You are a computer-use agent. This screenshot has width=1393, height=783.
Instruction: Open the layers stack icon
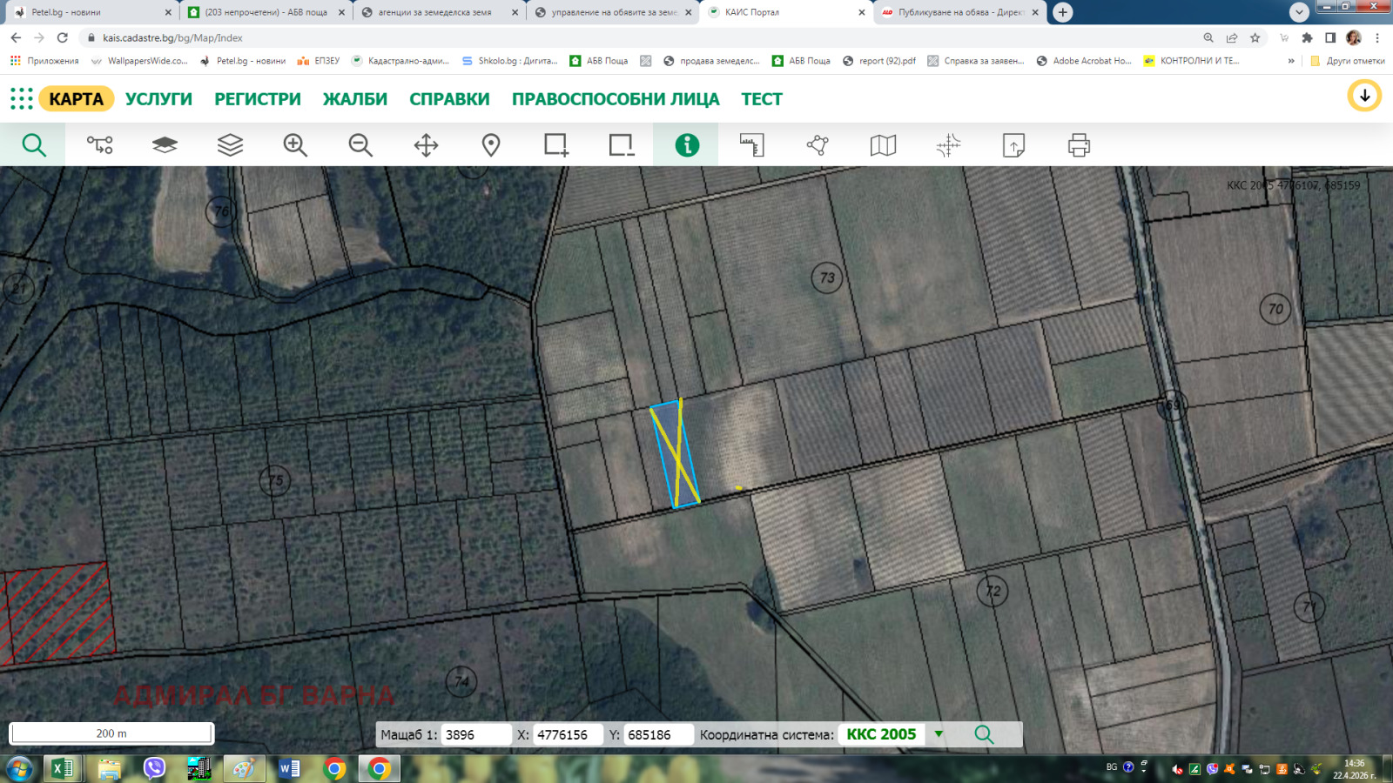point(230,144)
